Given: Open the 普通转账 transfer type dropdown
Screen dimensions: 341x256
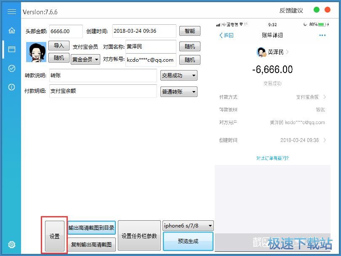Looking at the screenshot, I should pyautogui.click(x=178, y=91).
